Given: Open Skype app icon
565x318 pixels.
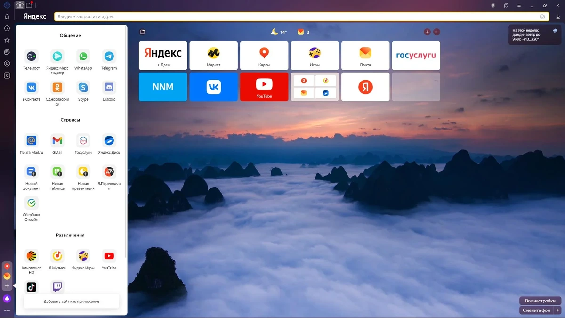Looking at the screenshot, I should 83,88.
